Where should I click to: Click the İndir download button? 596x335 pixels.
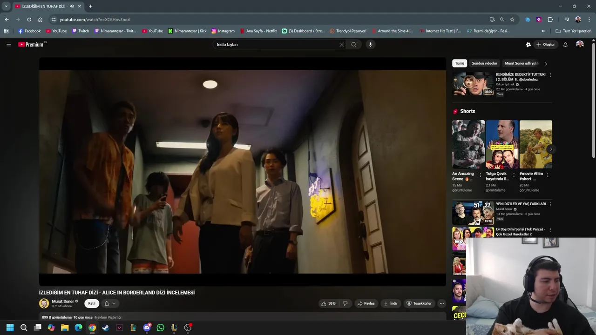pyautogui.click(x=390, y=303)
